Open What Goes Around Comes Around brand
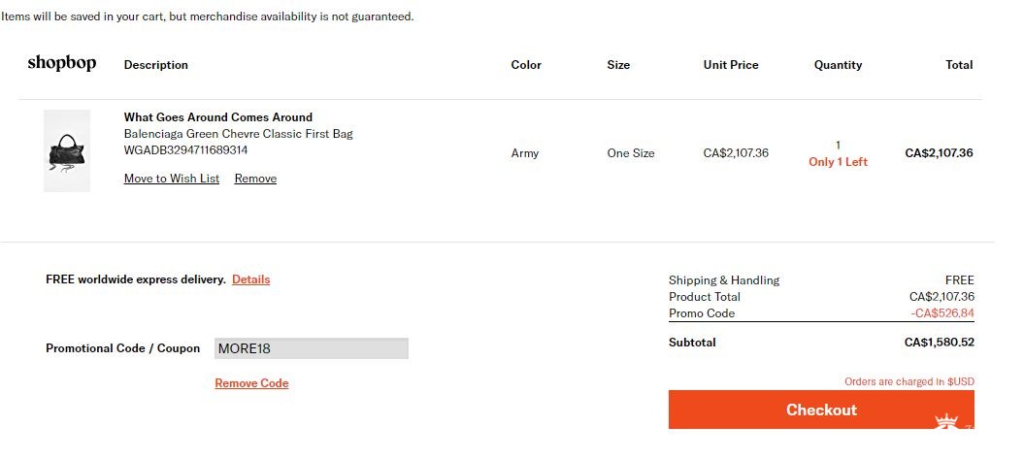This screenshot has height=459, width=1024. click(218, 117)
